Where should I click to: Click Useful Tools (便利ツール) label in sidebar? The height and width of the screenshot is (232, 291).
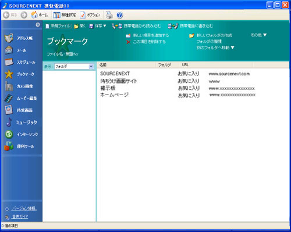point(26,146)
